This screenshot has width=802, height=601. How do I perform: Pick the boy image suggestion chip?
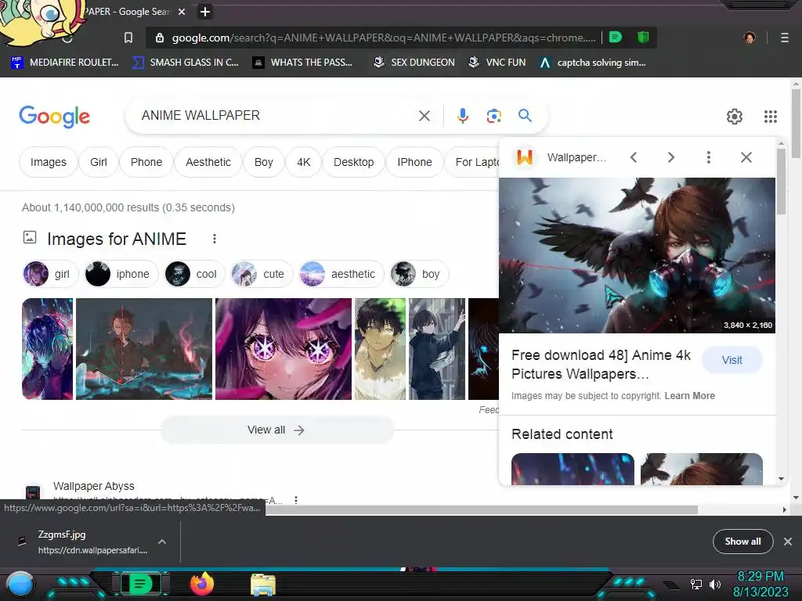[419, 274]
